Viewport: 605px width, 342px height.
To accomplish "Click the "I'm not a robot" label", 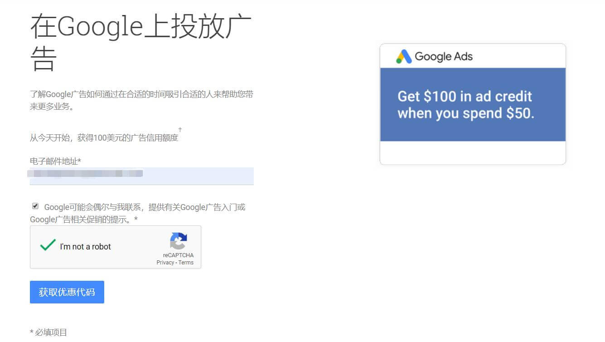I will (x=85, y=247).
